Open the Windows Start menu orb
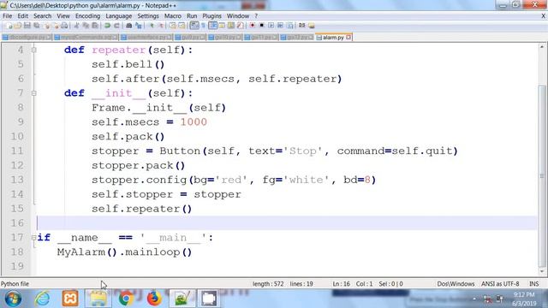Viewport: 548px width, 308px height. 13,299
